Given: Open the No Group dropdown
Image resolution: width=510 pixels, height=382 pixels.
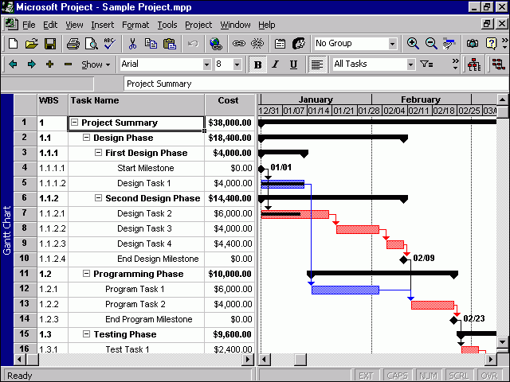Looking at the screenshot, I should pyautogui.click(x=392, y=44).
